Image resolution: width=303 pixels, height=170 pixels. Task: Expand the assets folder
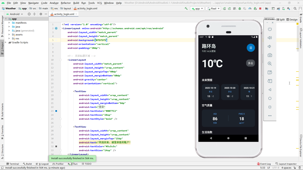point(9,35)
